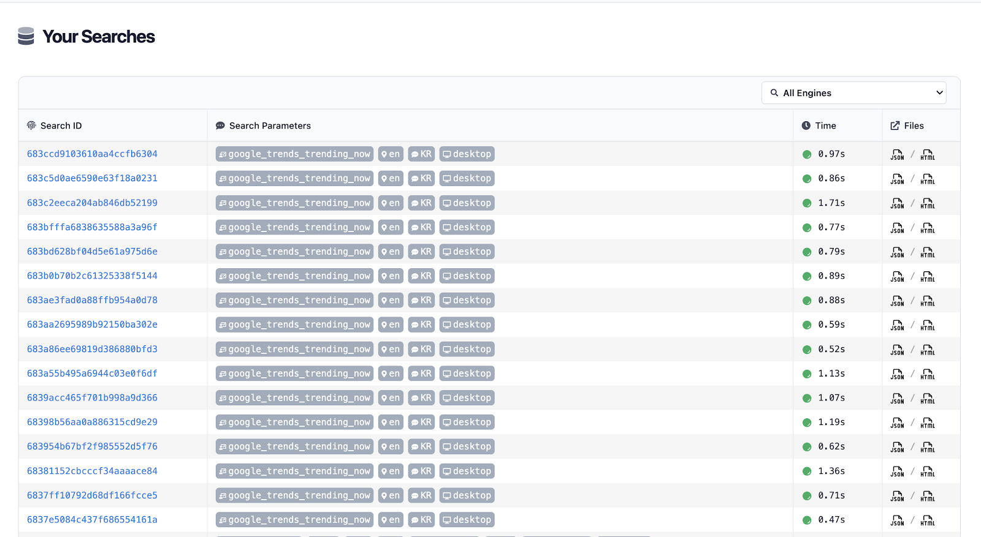Open HTML file for search 683bd628bf04d5e61a975d6e

pos(928,252)
